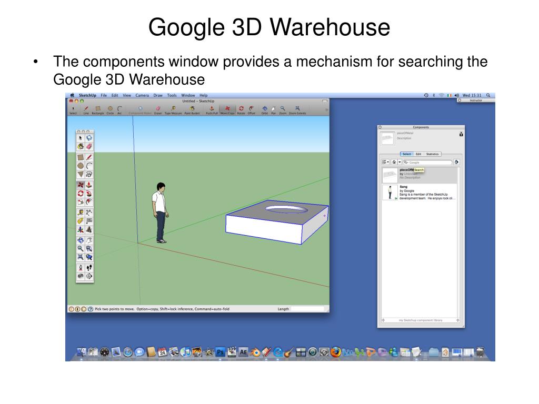
Task: Activate the Move tool in the floating palette
Action: point(81,185)
